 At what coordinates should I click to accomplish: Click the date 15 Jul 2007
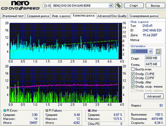point(150,35)
